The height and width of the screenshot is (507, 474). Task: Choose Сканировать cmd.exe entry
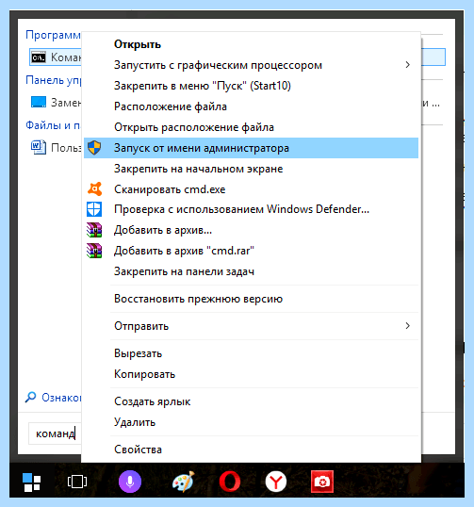[x=251, y=189]
